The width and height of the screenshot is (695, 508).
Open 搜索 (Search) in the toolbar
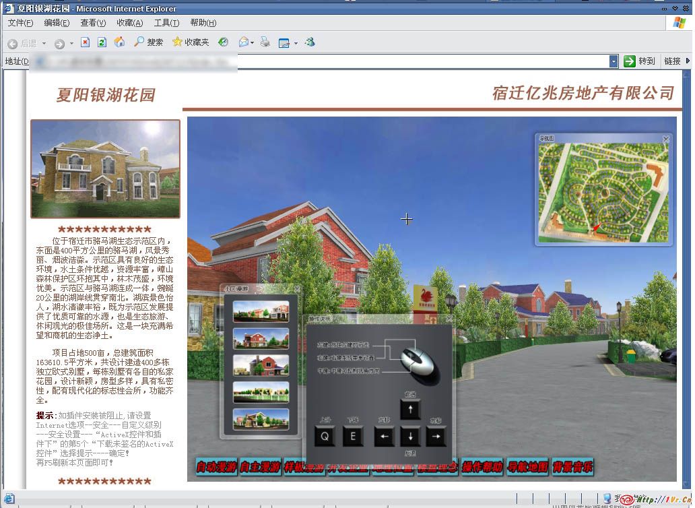(148, 42)
